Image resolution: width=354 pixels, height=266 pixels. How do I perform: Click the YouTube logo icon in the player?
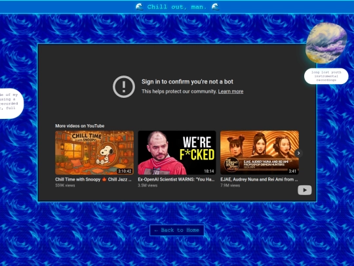click(305, 190)
